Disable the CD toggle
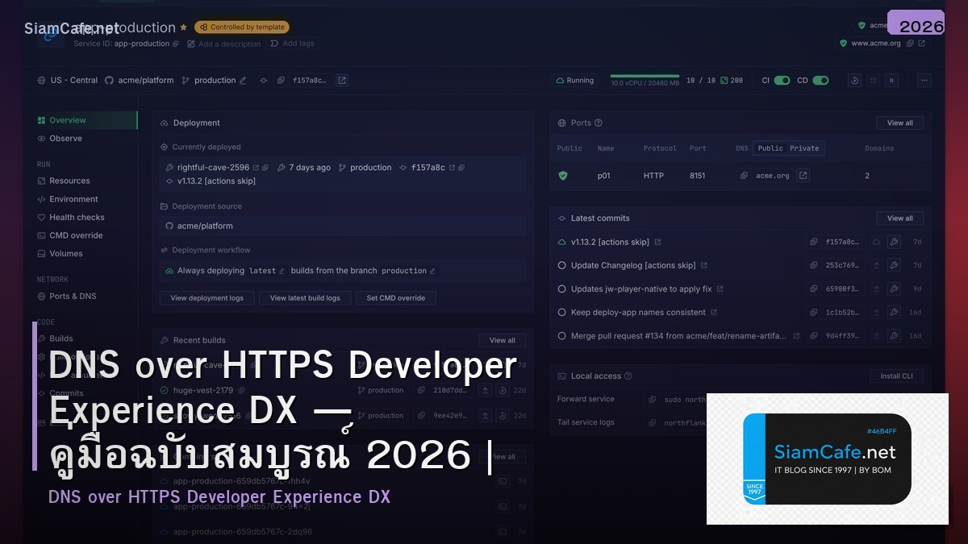Screen dimensions: 968x544 coord(821,81)
